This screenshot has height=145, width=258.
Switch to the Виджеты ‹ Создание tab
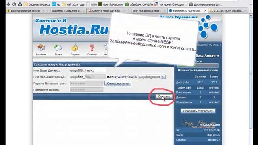(x=66, y=11)
